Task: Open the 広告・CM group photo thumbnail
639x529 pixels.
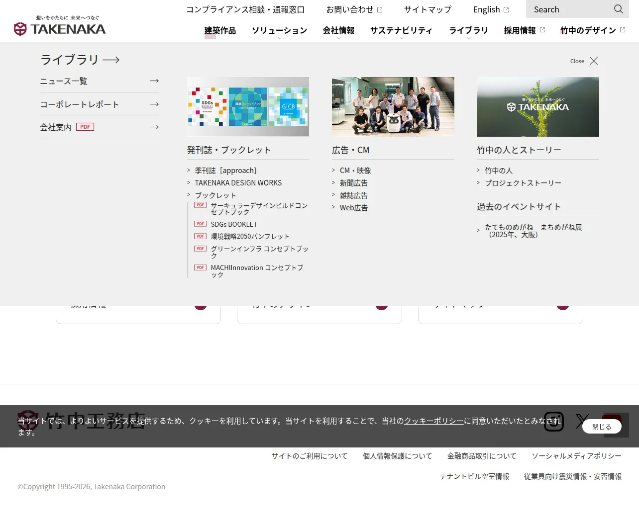Action: pos(393,107)
